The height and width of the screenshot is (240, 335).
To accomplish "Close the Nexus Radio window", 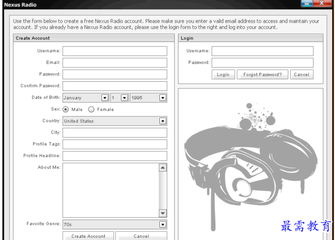I will (x=322, y=4).
